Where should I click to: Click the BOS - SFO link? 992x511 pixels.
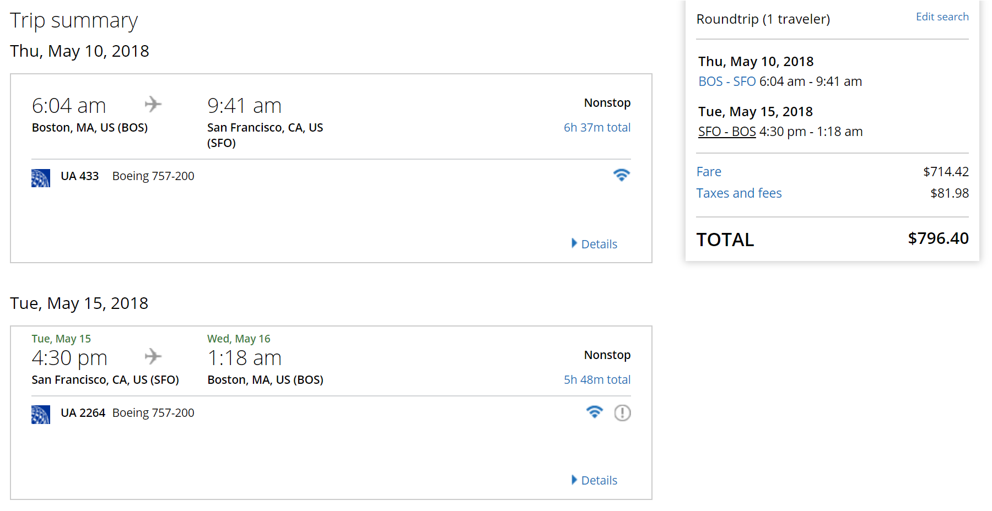pos(727,81)
